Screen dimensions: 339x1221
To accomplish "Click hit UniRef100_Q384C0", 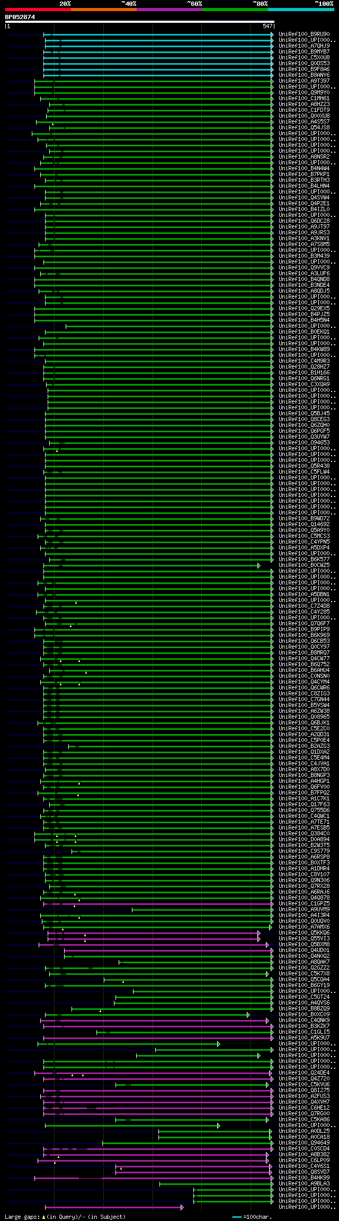I will click(x=304, y=834).
